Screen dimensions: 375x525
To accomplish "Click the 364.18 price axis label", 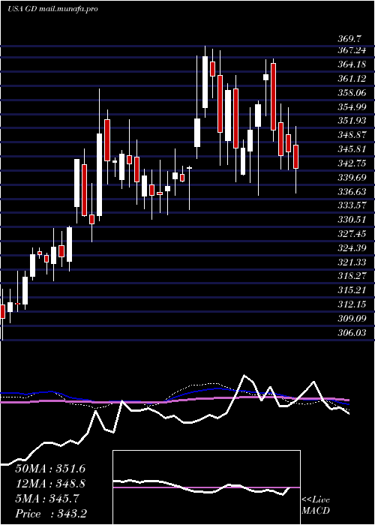I will [x=352, y=64].
